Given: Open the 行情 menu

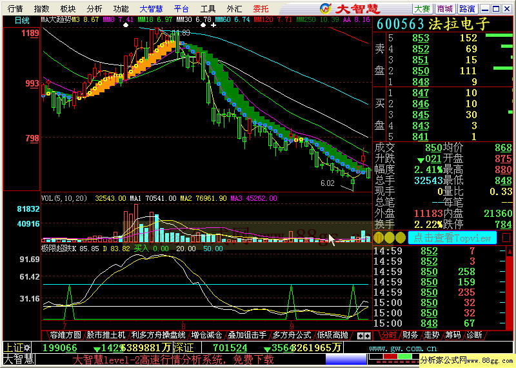Looking at the screenshot, I should pyautogui.click(x=15, y=8).
